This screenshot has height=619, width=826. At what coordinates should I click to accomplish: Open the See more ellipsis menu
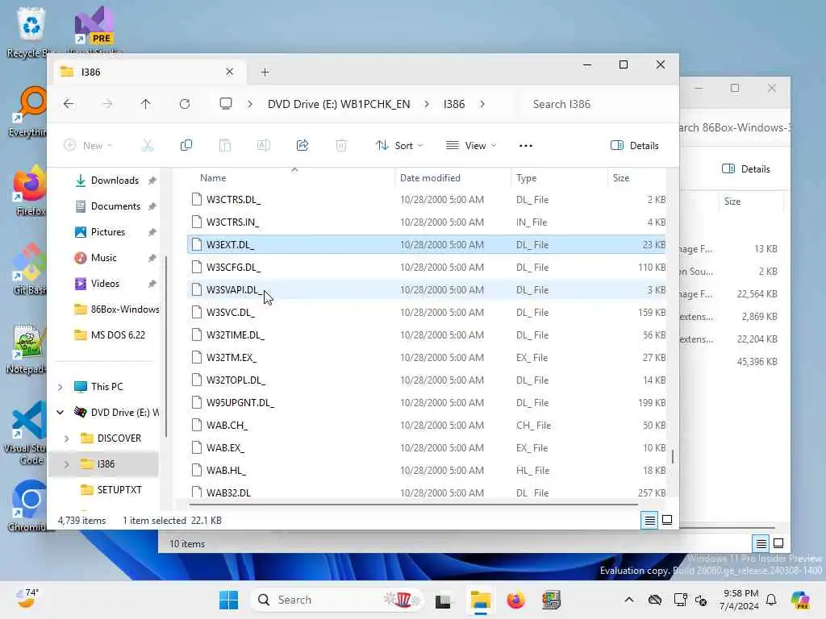(x=526, y=145)
